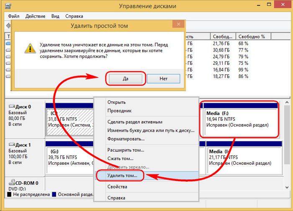Choose Открыть from the context menu
The width and height of the screenshot is (293, 211).
click(x=116, y=102)
